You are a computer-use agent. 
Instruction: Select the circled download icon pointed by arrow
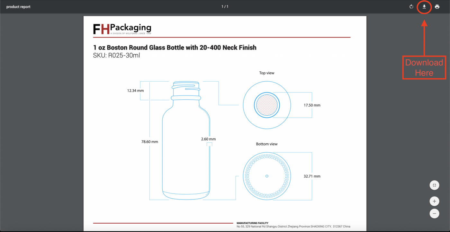[424, 6]
